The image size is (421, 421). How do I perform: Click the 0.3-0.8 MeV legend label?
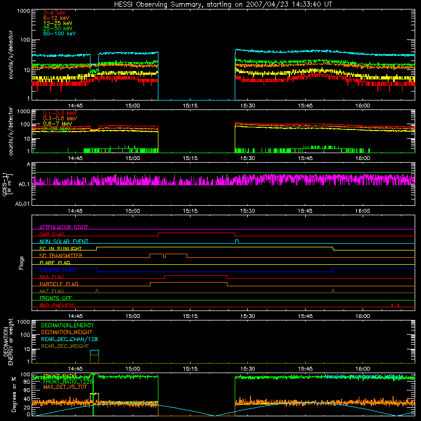60,118
